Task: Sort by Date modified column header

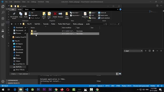Action: (68, 28)
